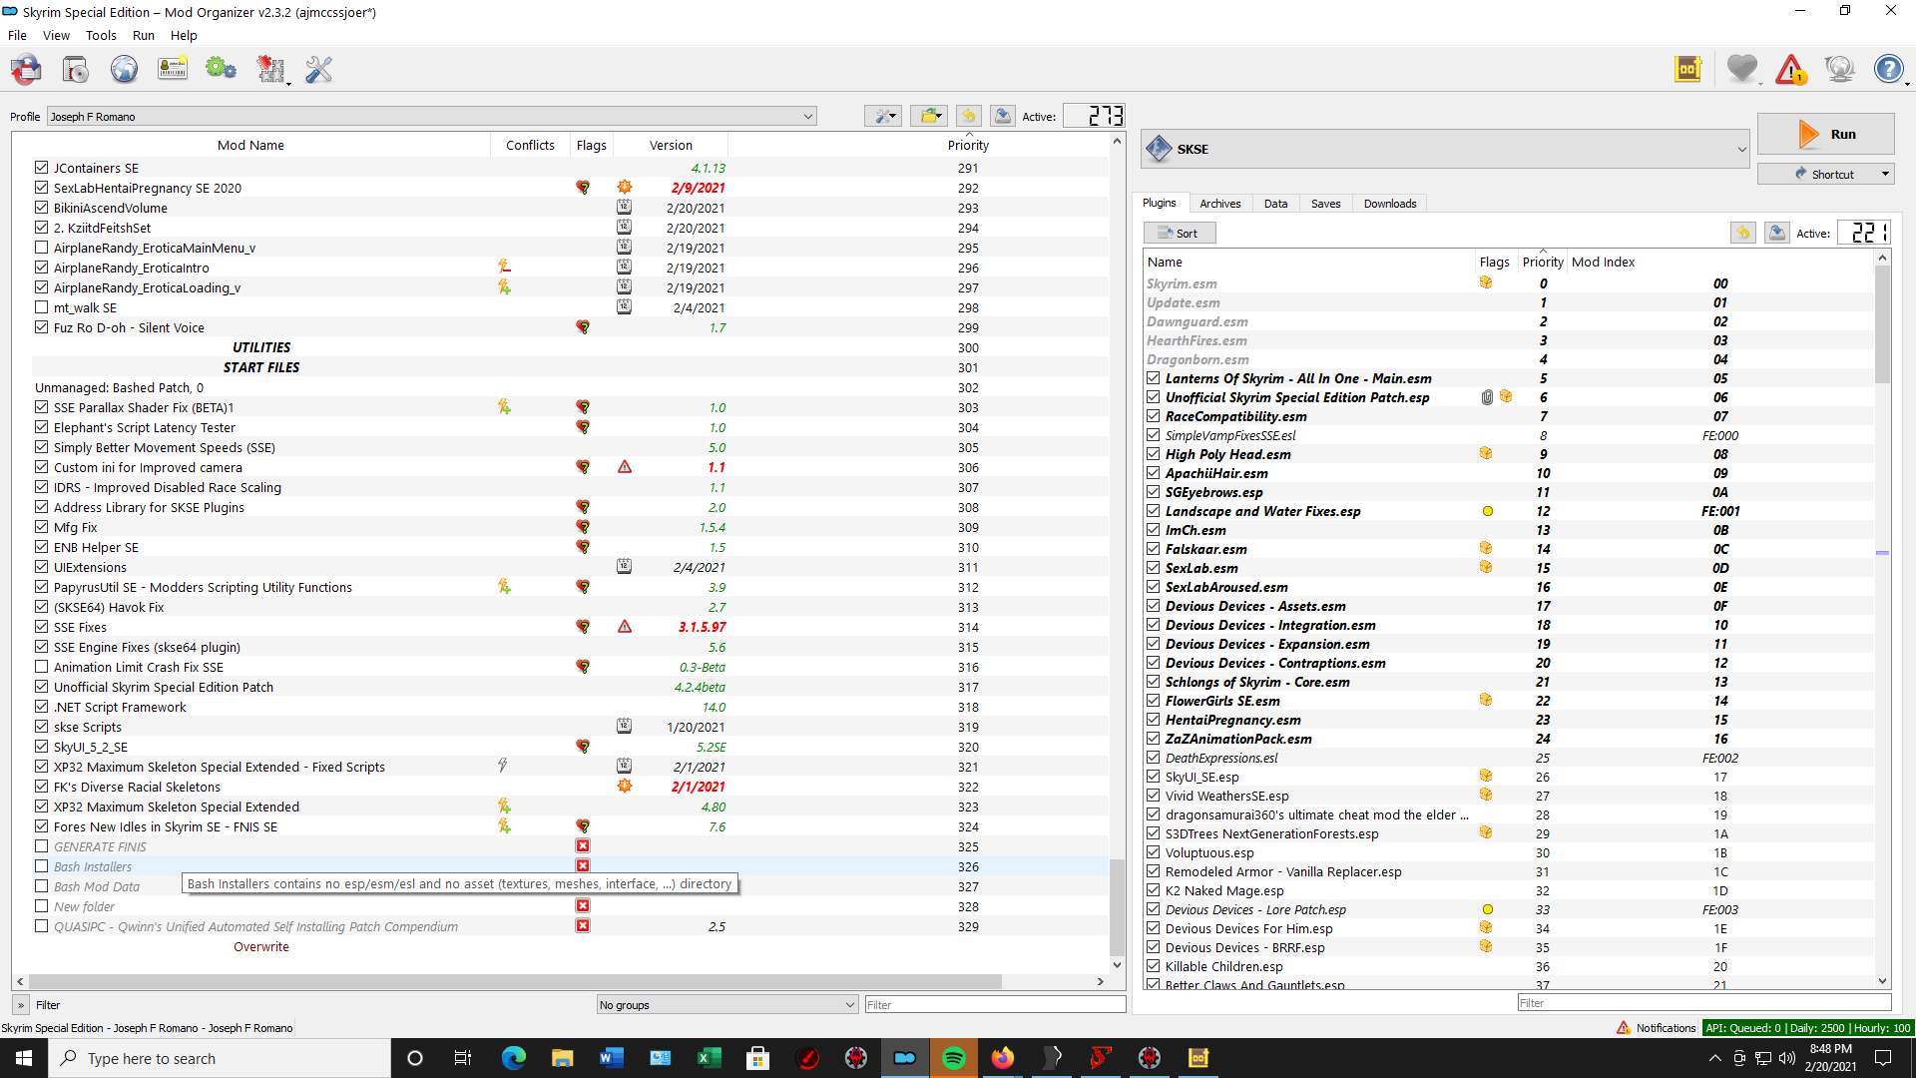Uncheck the Vivid WeathersSE.esp plugin

[1153, 796]
